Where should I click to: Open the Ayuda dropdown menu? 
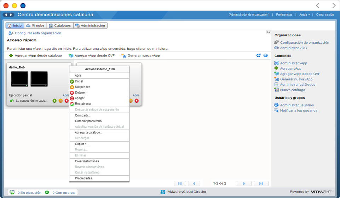click(304, 15)
